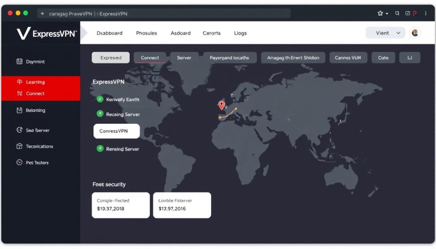Open the Llogs menu
436x249 pixels.
pyautogui.click(x=240, y=33)
